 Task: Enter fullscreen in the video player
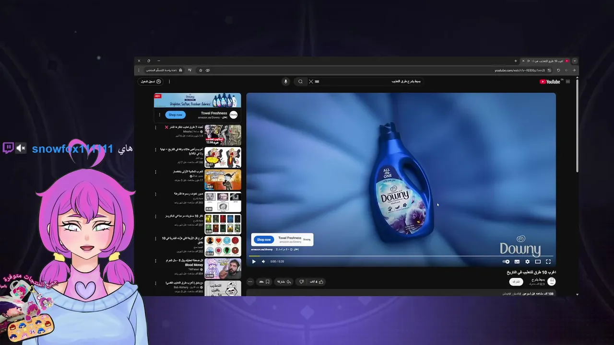point(548,262)
